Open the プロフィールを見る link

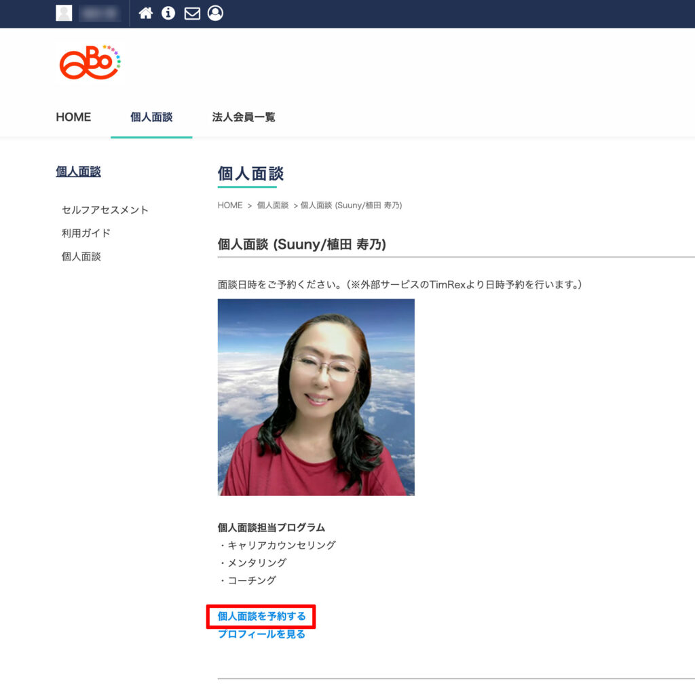tap(261, 634)
